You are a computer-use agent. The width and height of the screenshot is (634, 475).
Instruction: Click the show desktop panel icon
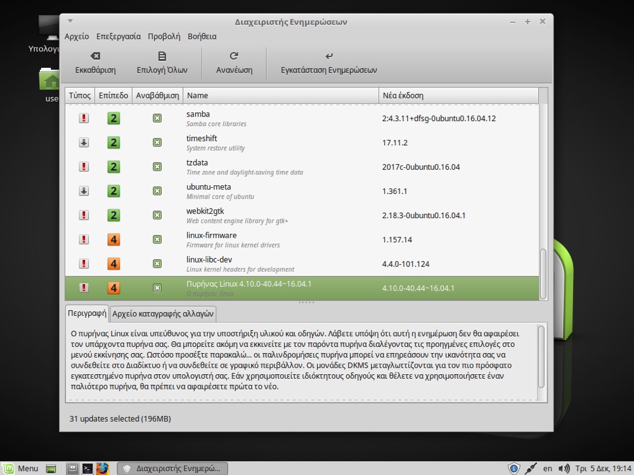[51, 469]
